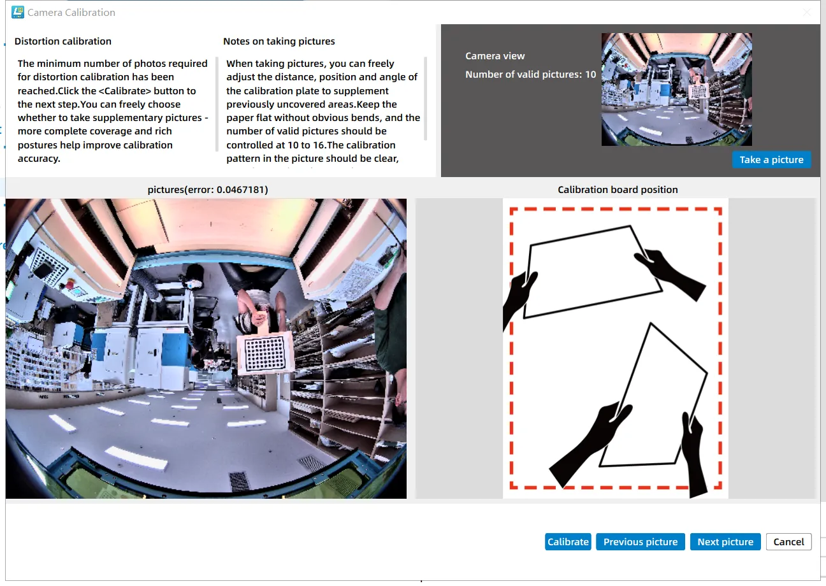Advance to the Next picture
The height and width of the screenshot is (586, 826).
(725, 541)
